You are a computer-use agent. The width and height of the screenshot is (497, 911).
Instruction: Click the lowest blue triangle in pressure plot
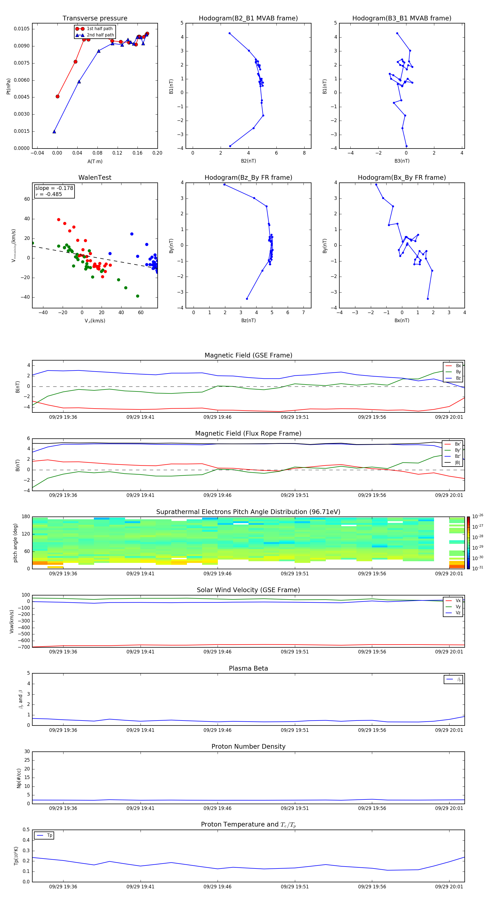54,132
